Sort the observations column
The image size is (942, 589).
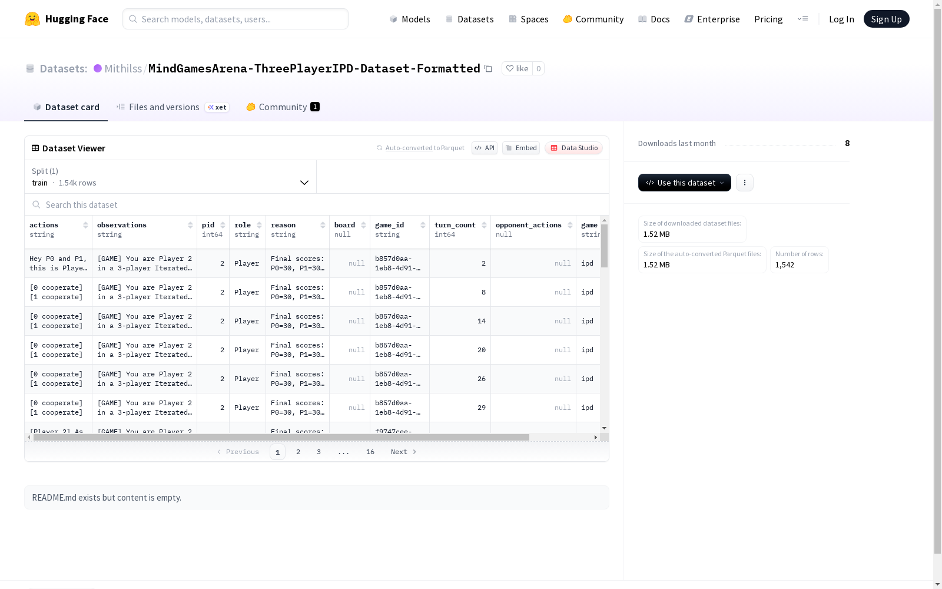point(190,225)
